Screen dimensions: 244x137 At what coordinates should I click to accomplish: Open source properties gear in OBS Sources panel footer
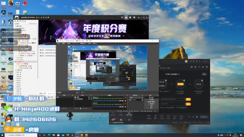pos(81,108)
